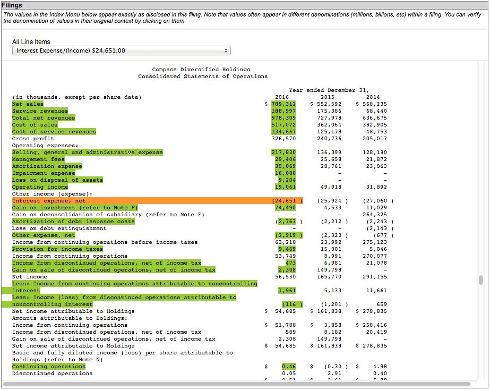Click the highlighted value 217,830
The width and height of the screenshot is (490, 390).
pos(283,152)
